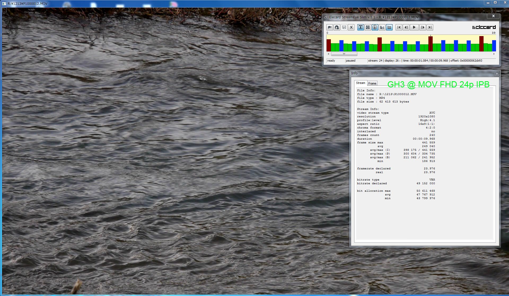Jump to the last frame
This screenshot has width=509, height=296.
430,27
